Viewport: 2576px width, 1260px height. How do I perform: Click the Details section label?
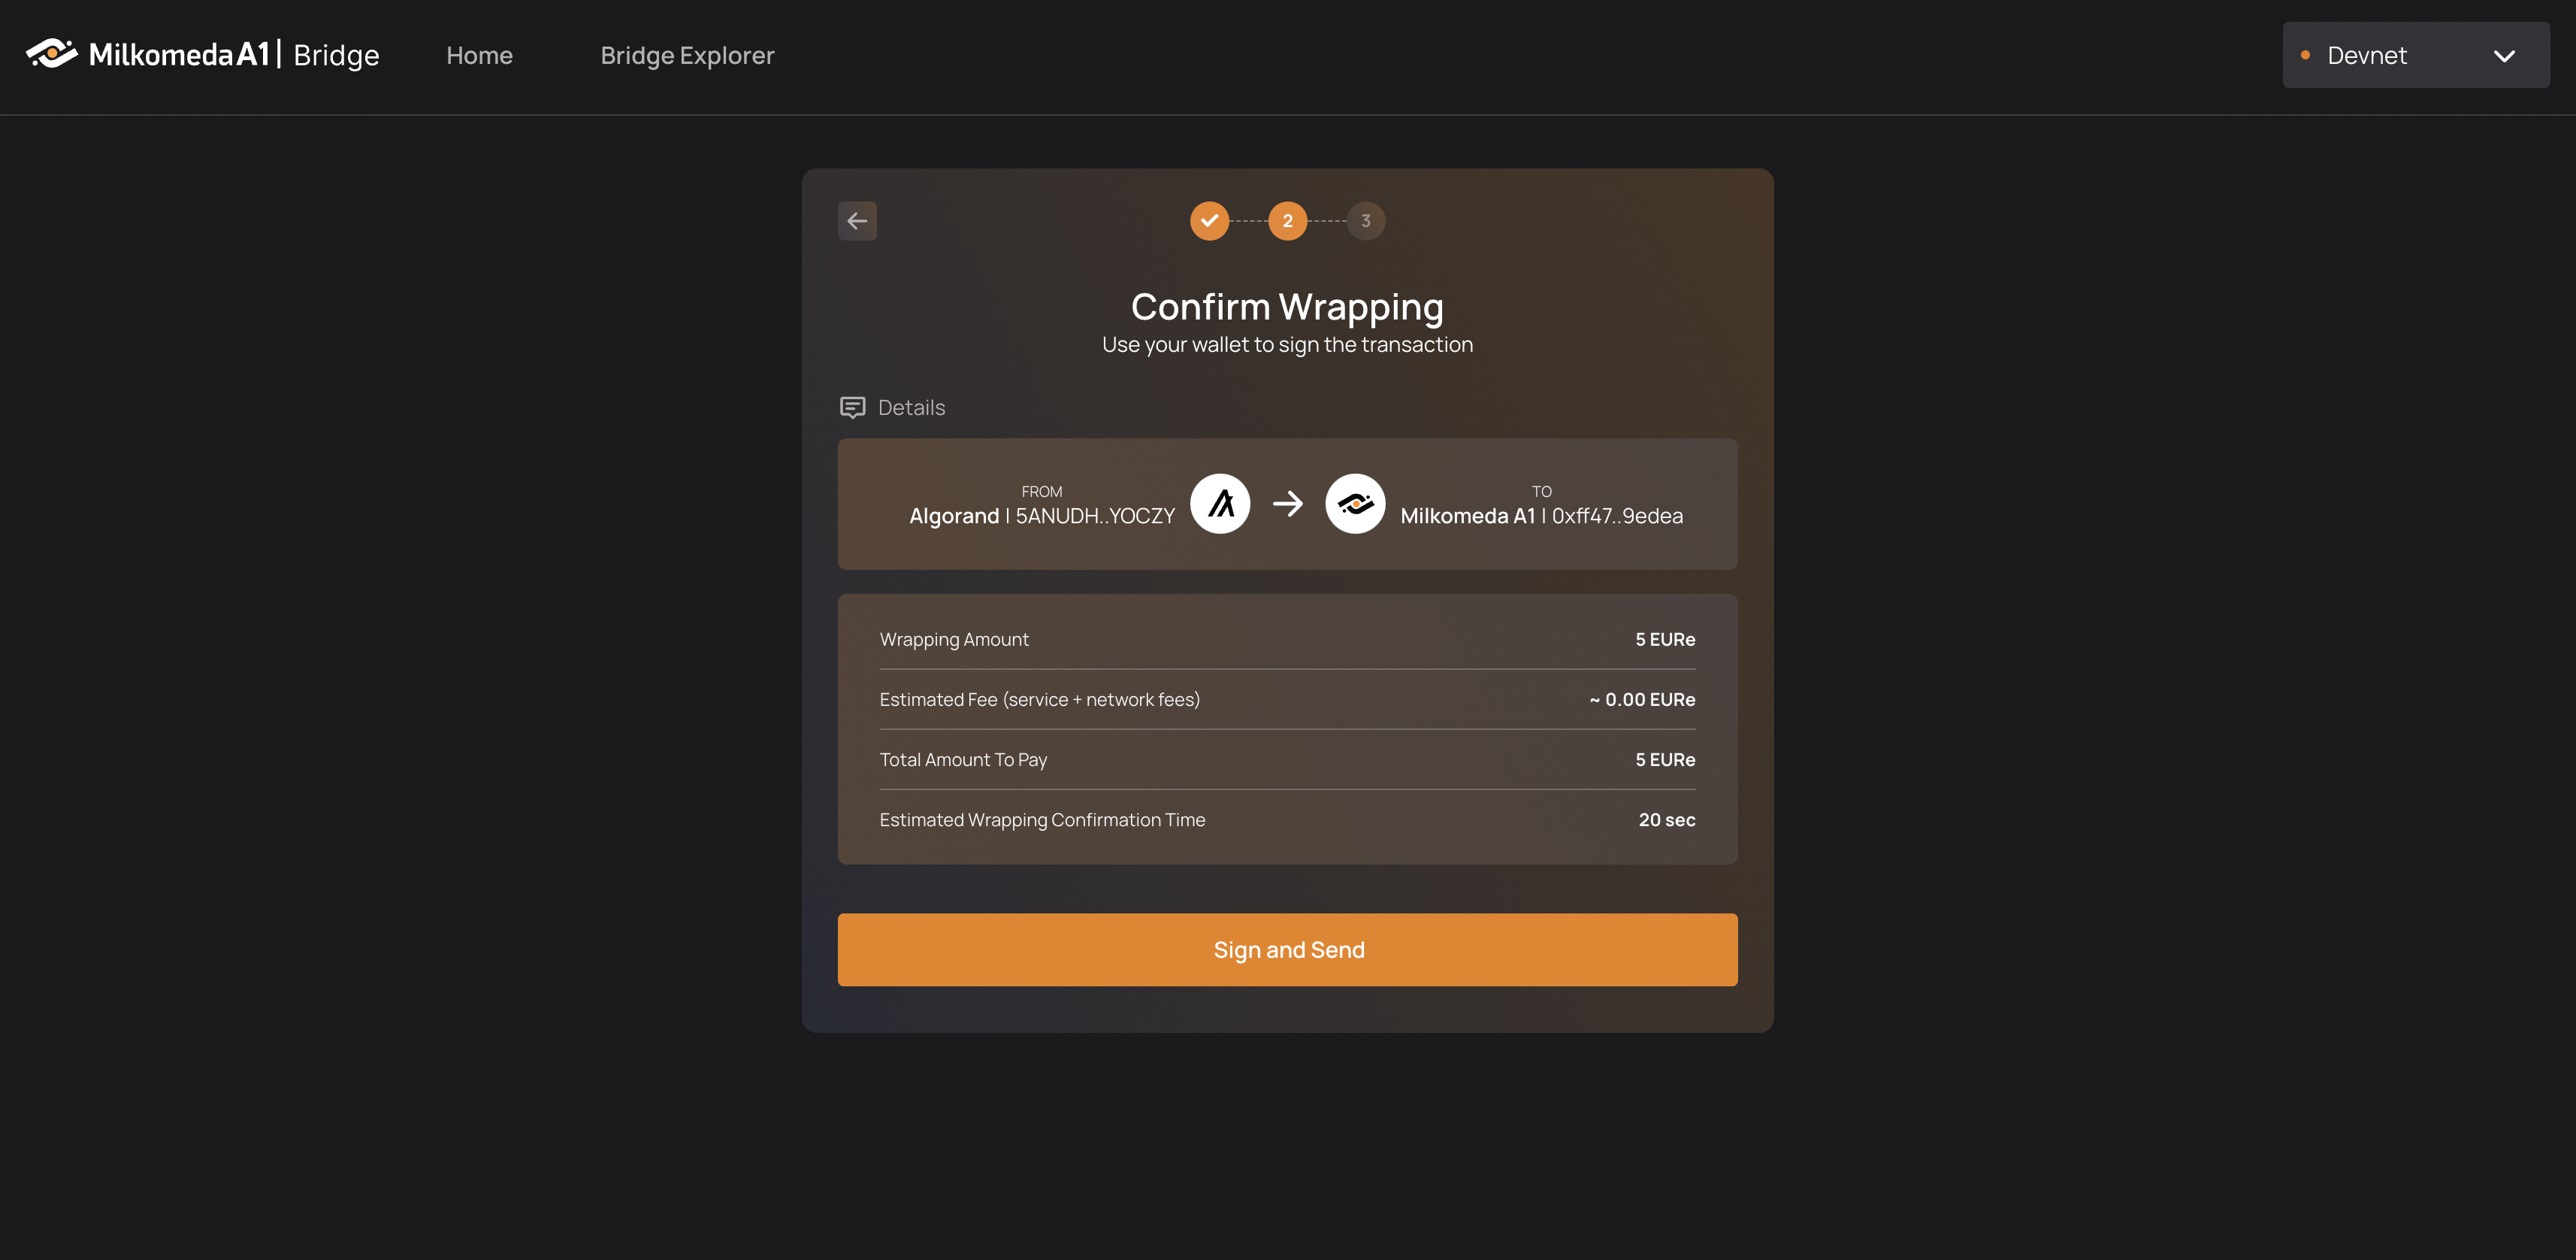pos(911,407)
